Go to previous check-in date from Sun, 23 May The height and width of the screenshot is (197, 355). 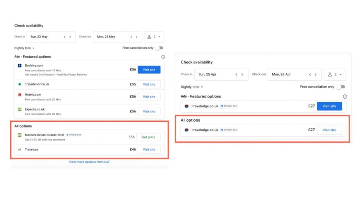[65, 37]
